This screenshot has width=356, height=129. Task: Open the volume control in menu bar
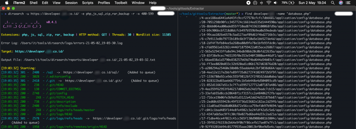tap(275, 3)
